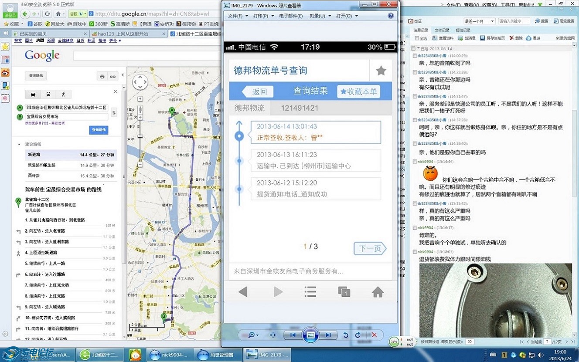Open 最近一个月 time range dropdown
The image size is (579, 362).
pos(480,21)
